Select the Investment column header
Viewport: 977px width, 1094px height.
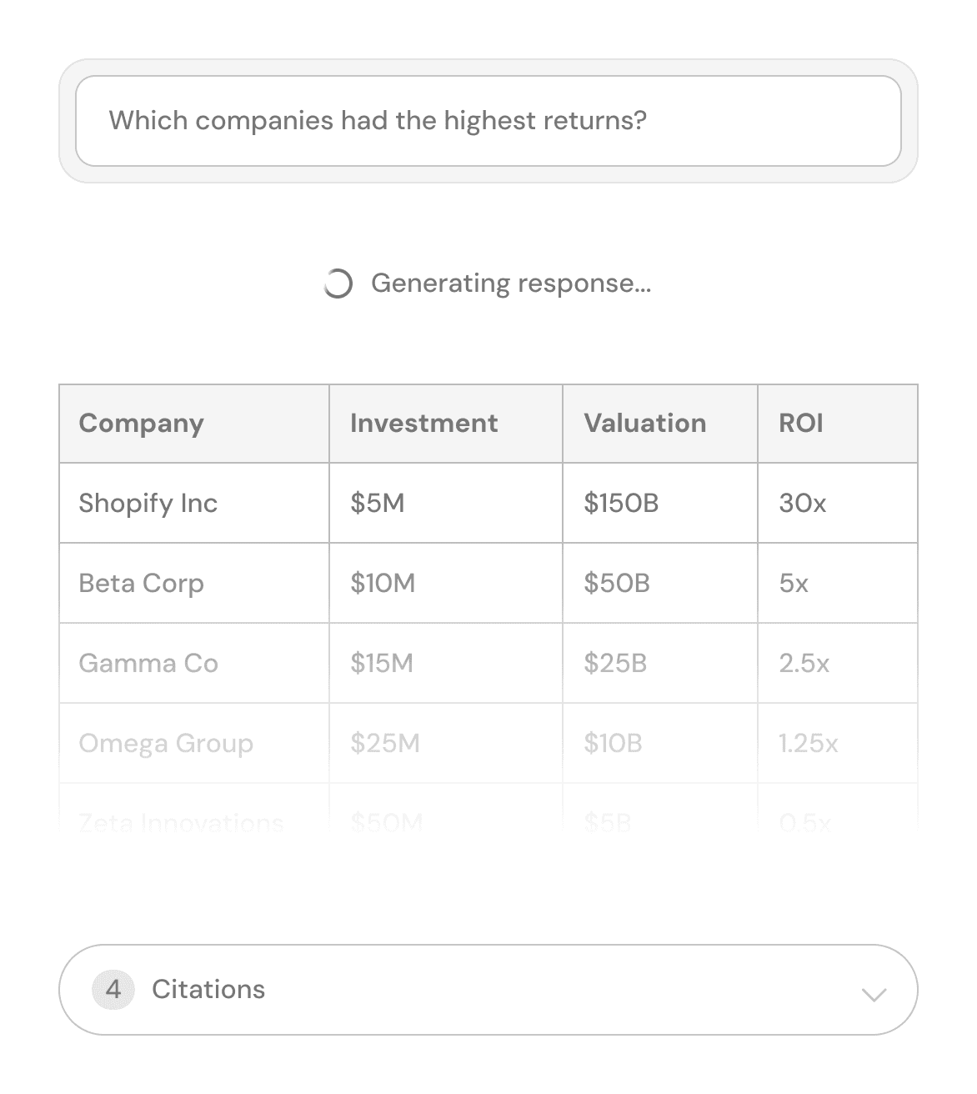tap(446, 424)
